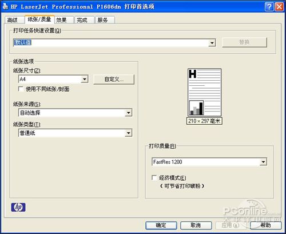Go to the 服务 tab

point(105,20)
